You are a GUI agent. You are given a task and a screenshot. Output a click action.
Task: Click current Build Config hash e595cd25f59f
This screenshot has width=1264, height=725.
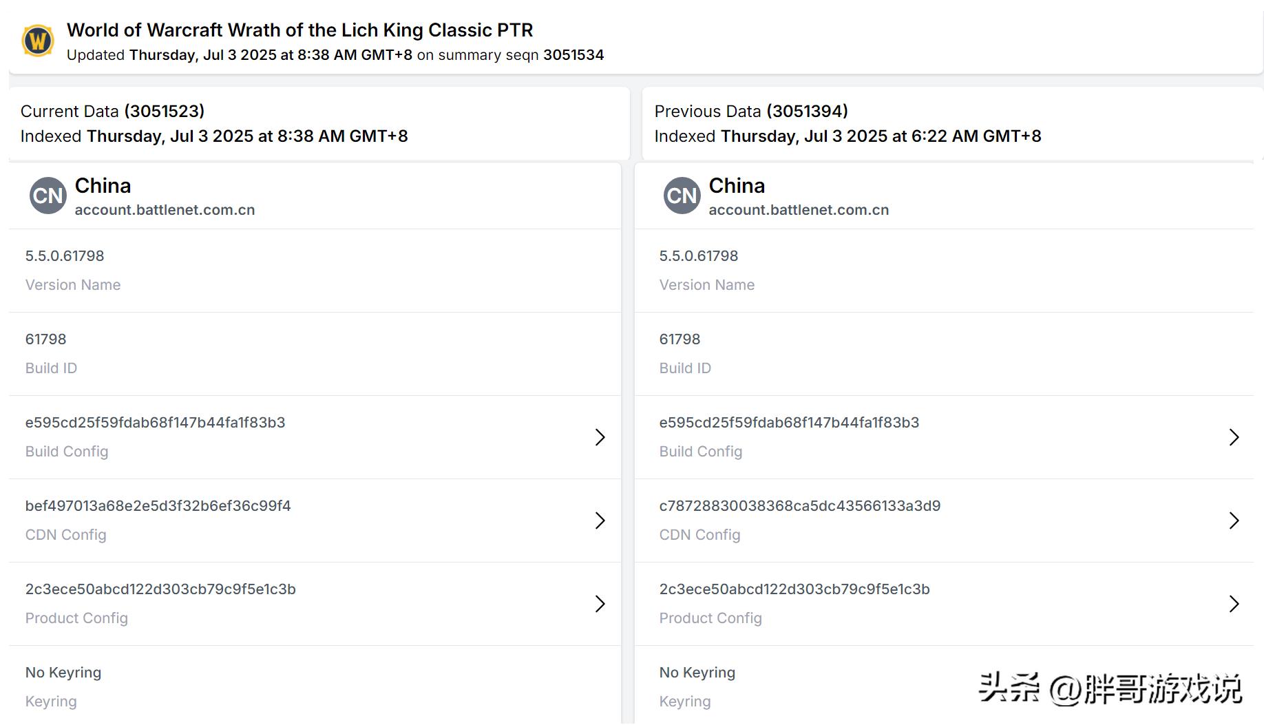point(155,423)
